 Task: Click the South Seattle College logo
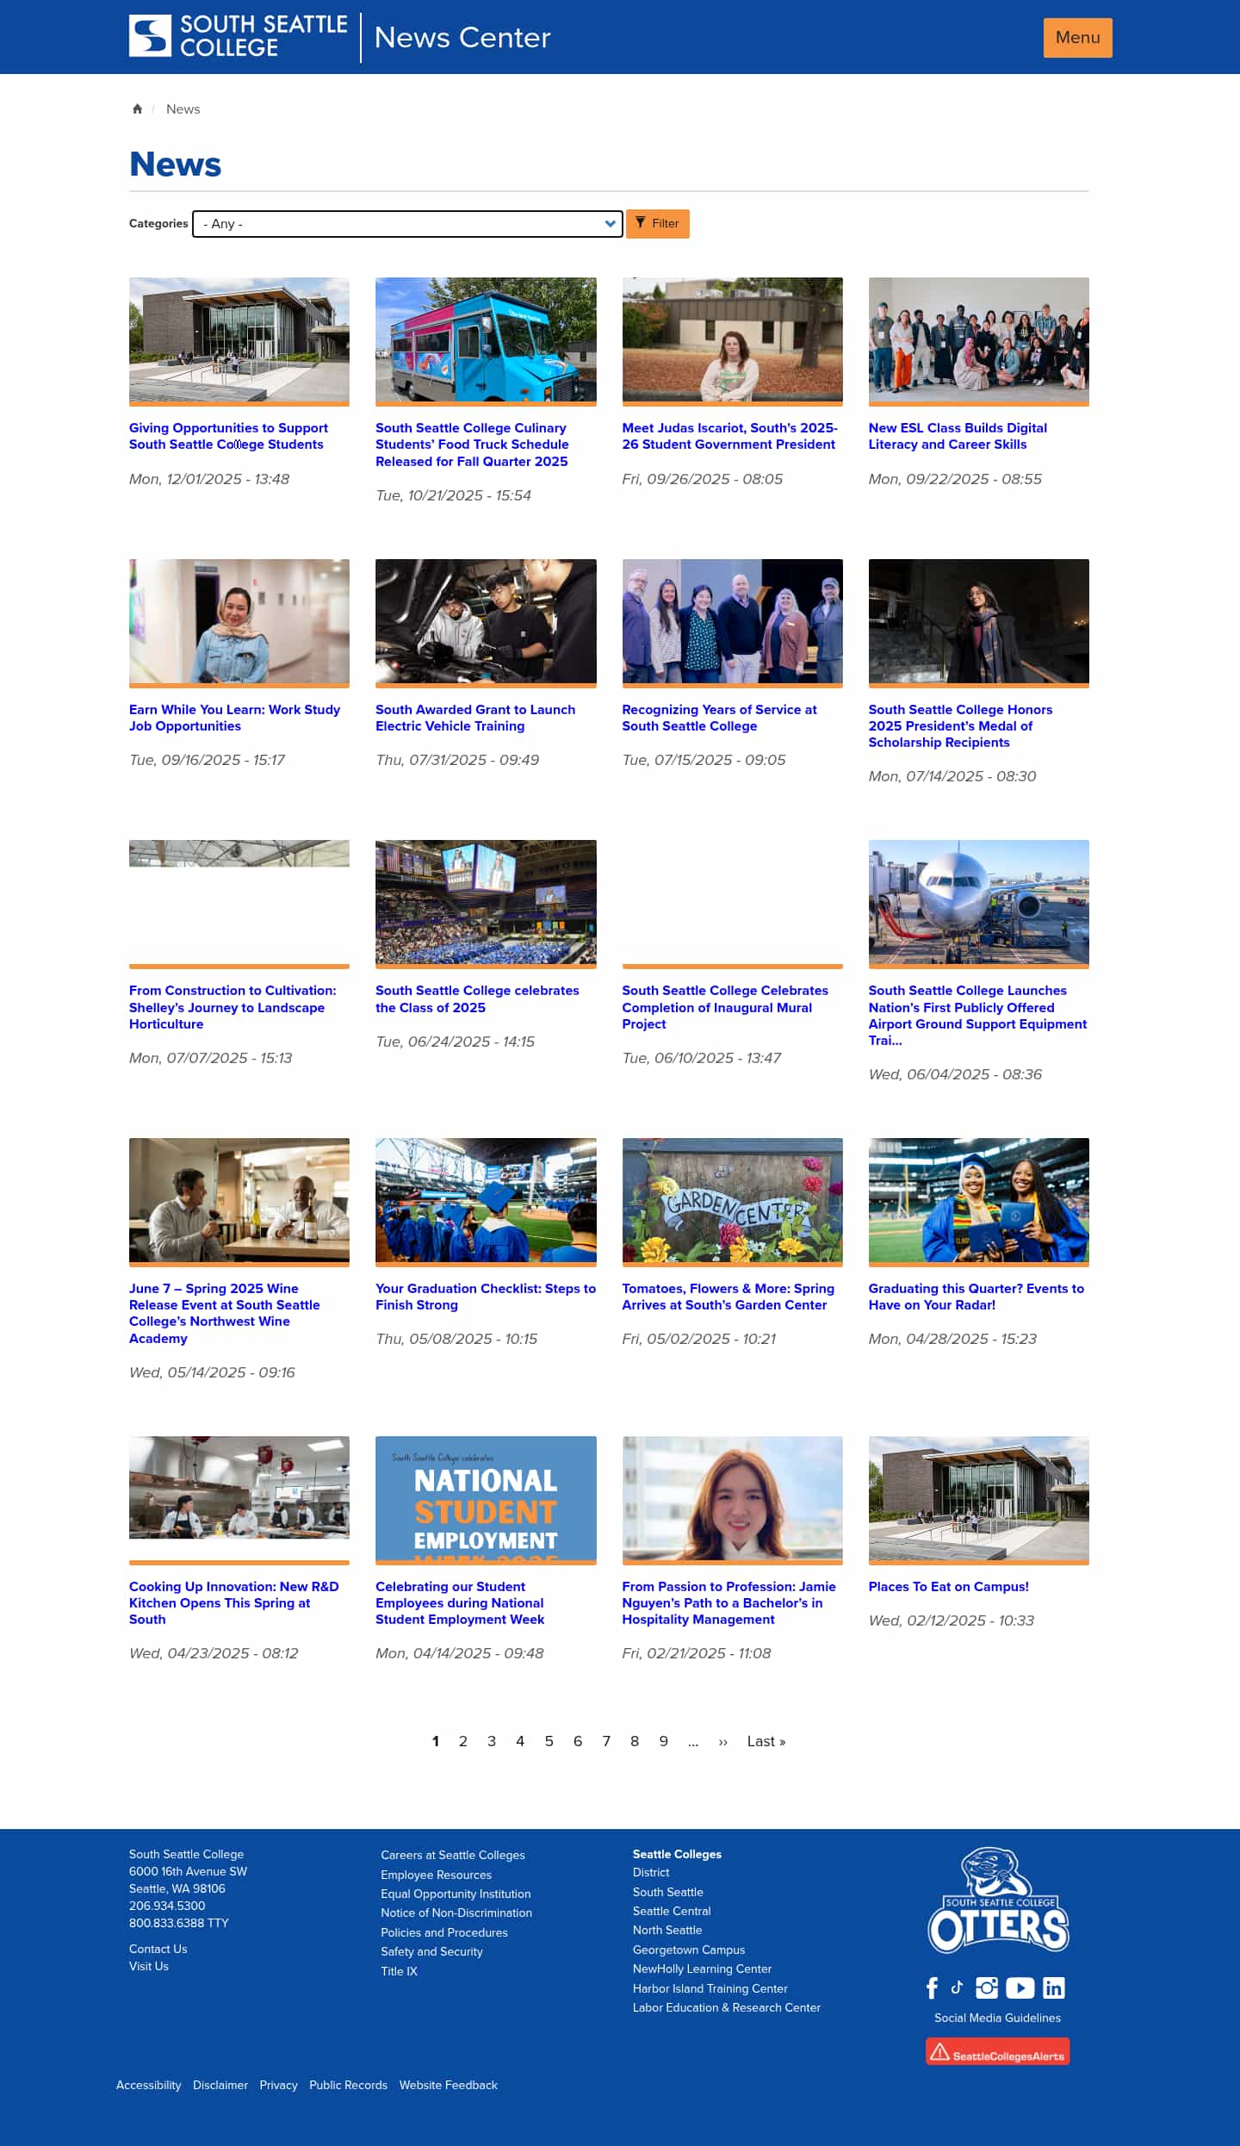pos(238,37)
